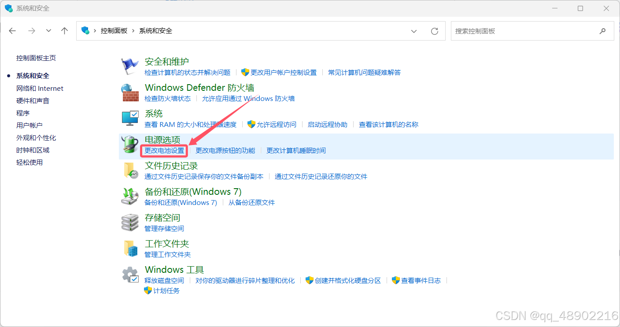Open 常见计算机问题疑难解答 link

365,73
